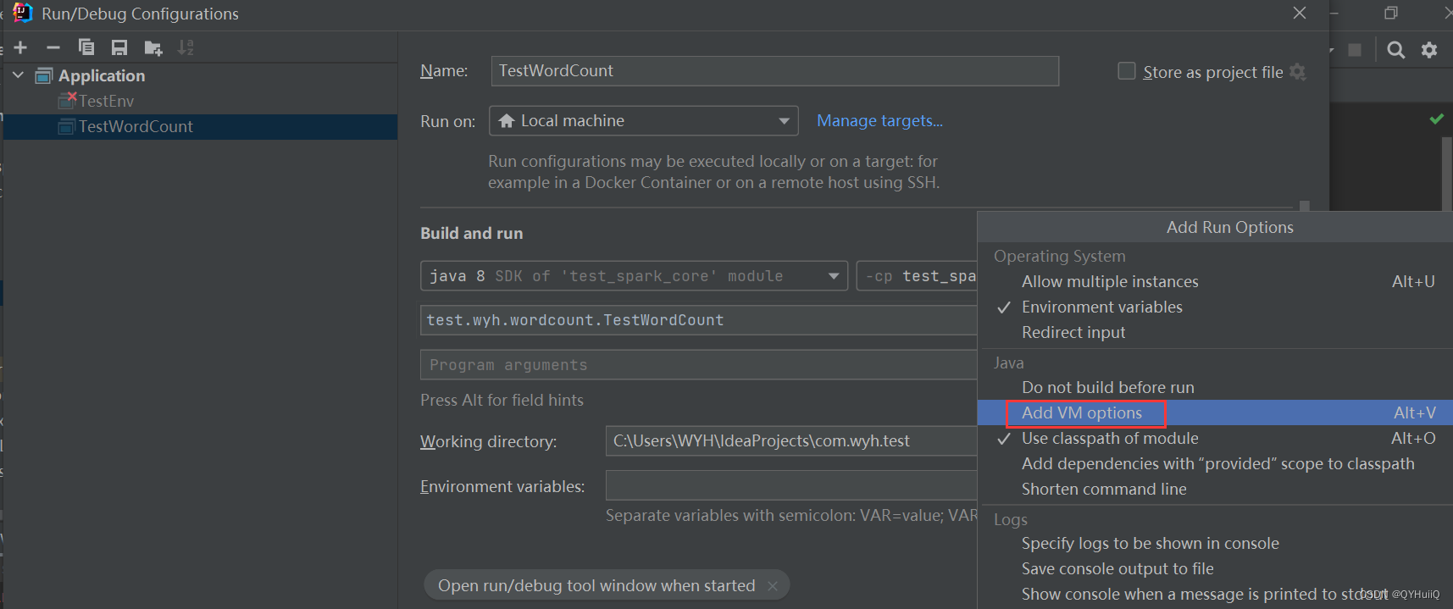Click the Environment variables input field
The width and height of the screenshot is (1453, 609).
(x=791, y=485)
